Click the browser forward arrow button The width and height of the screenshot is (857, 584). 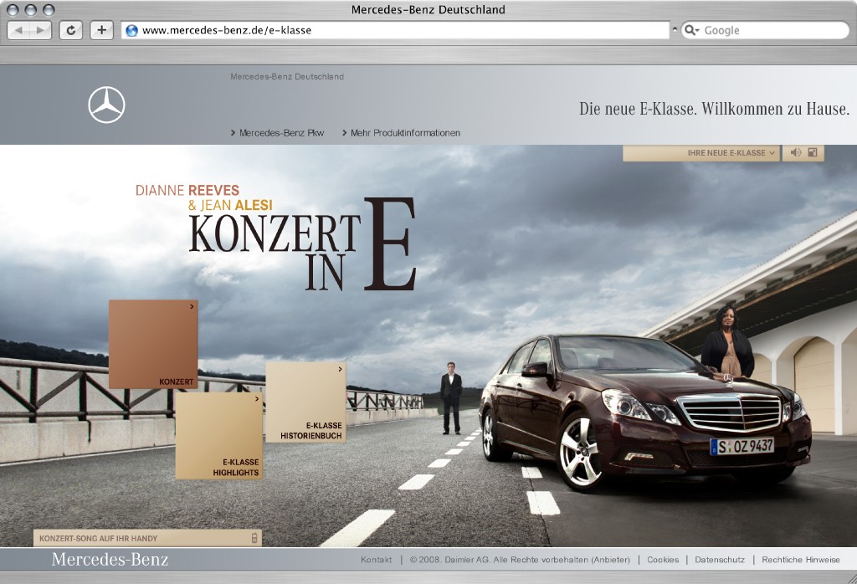(x=40, y=31)
